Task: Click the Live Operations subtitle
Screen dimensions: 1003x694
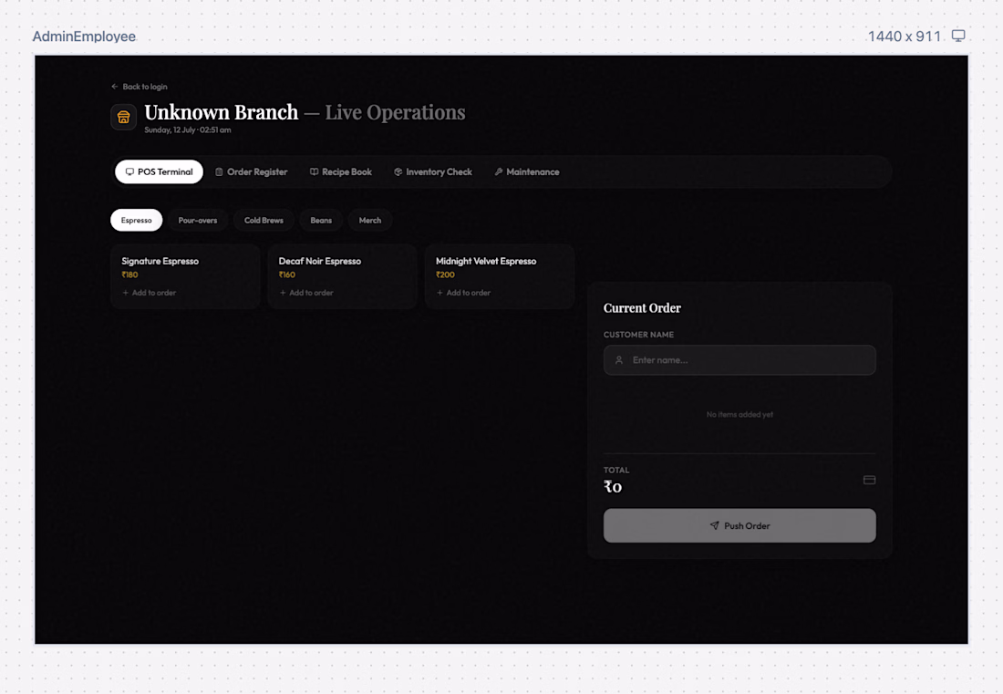Action: tap(396, 112)
